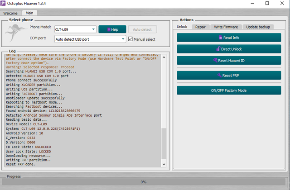
Task: Click log line 'User Lock State: LOCKED'
Action: tap(28, 152)
